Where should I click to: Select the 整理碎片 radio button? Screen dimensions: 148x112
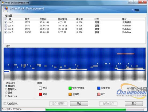tap(6, 89)
